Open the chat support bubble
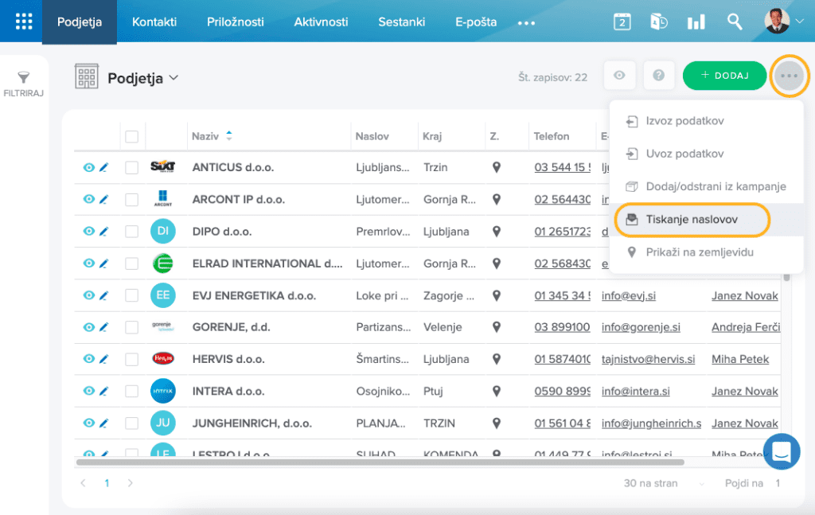 coord(781,452)
